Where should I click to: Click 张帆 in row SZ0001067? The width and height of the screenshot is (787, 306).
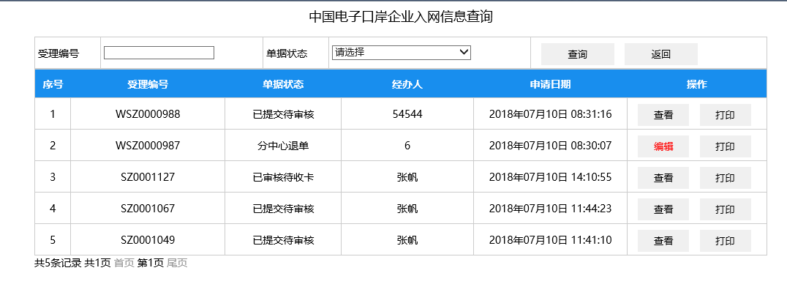407,209
